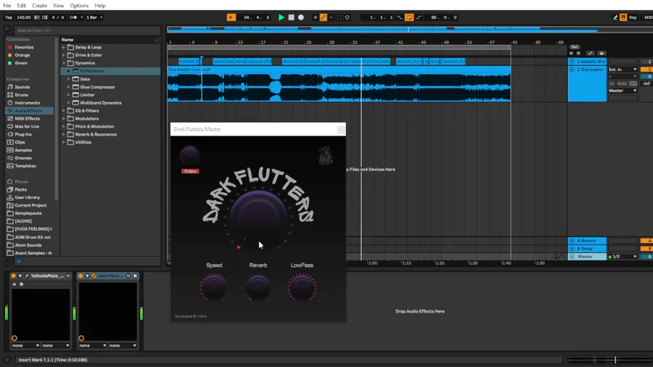The height and width of the screenshot is (367, 653).
Task: Click the Set locator button
Action: coord(575,47)
